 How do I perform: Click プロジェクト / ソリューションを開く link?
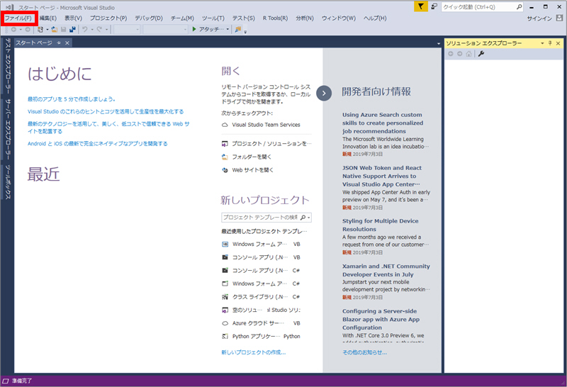click(x=271, y=144)
